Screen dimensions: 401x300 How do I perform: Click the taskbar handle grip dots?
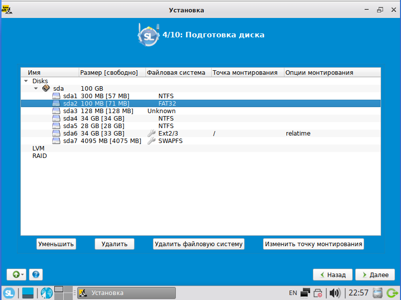75,293
